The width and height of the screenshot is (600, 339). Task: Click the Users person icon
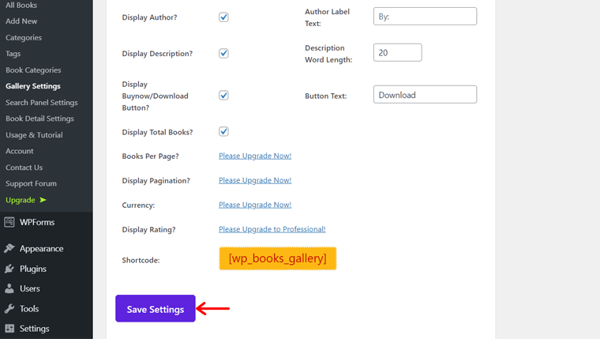coord(9,288)
